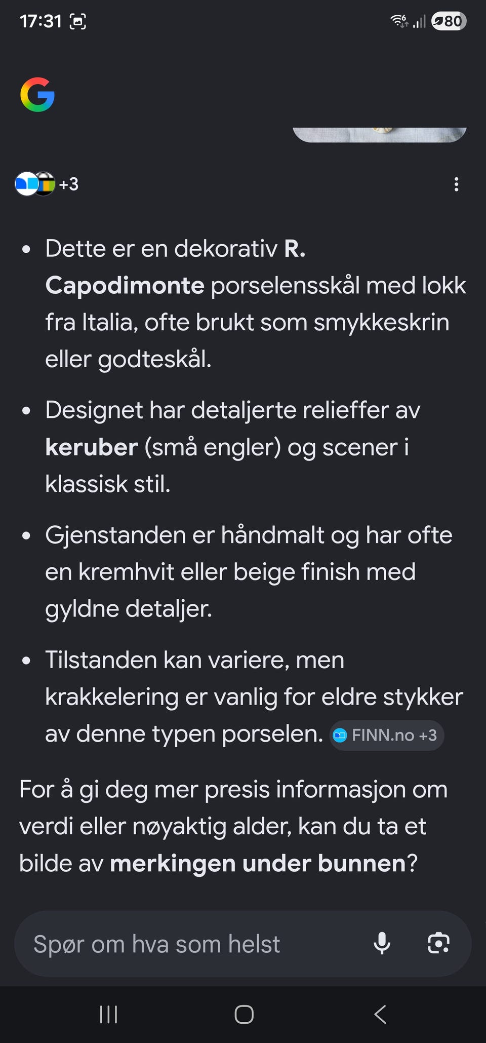Open the three-dot overflow menu
Screen dimensions: 486x1043
456,184
